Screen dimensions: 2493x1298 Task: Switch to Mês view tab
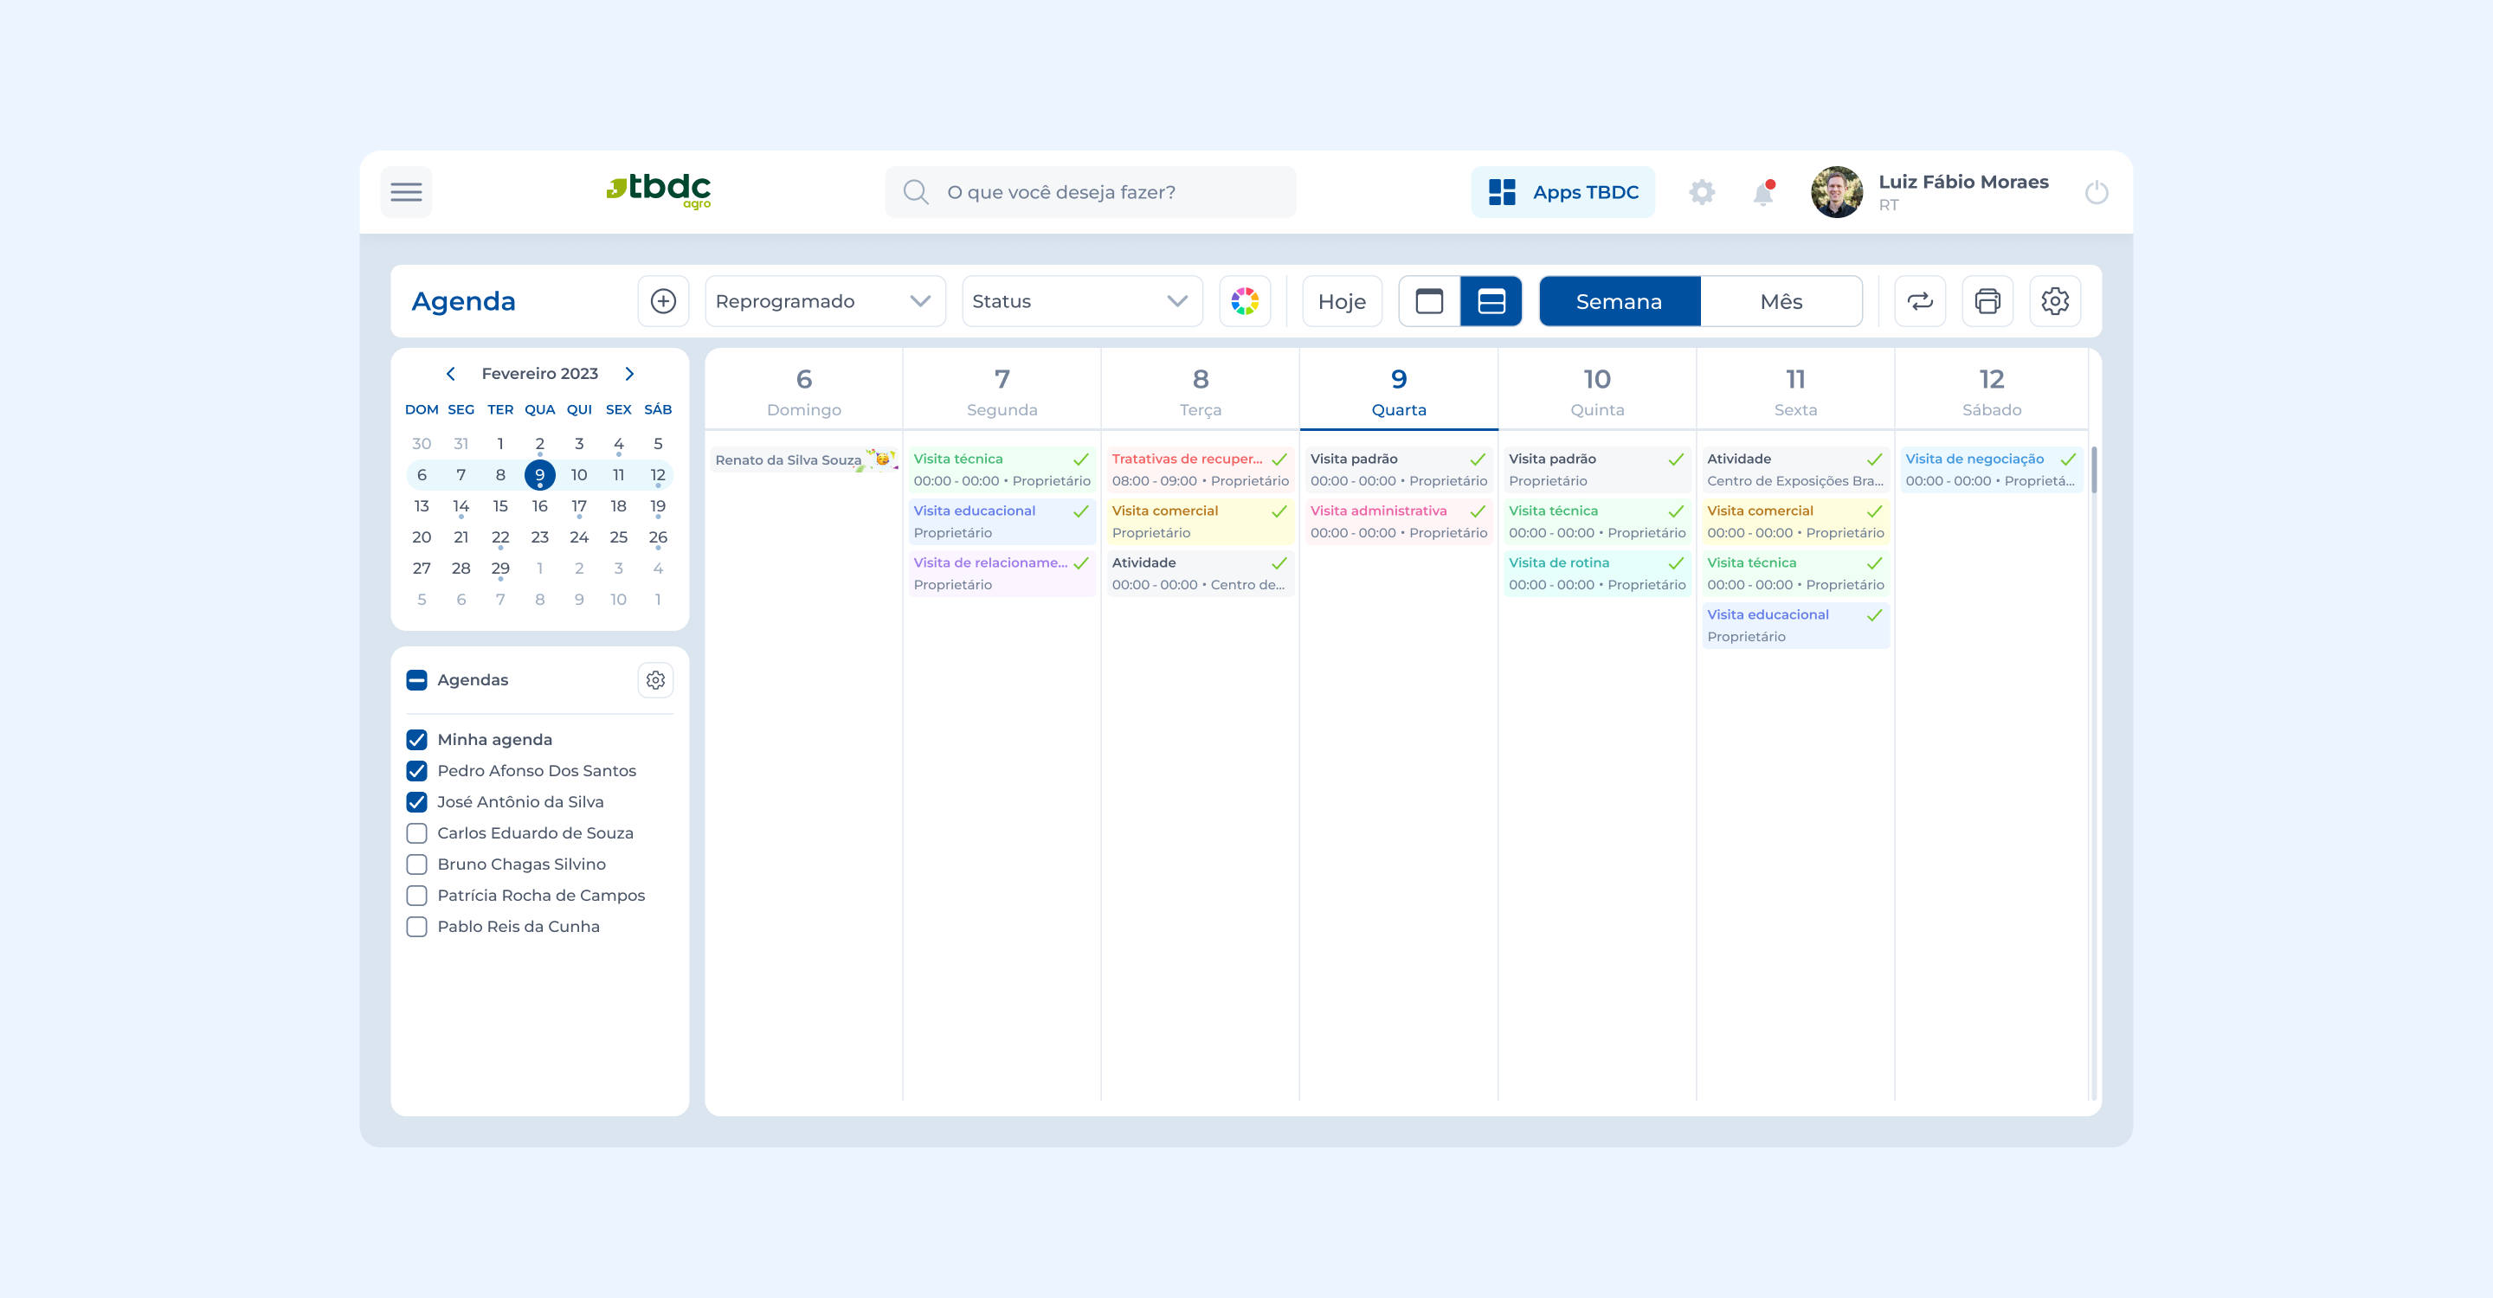click(1781, 301)
